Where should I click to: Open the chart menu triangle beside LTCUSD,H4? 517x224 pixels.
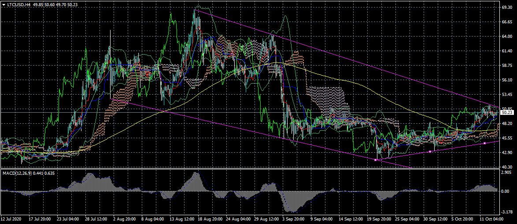4,4
